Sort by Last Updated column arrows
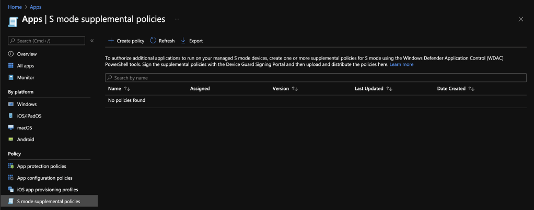The width and height of the screenshot is (534, 210). point(389,89)
